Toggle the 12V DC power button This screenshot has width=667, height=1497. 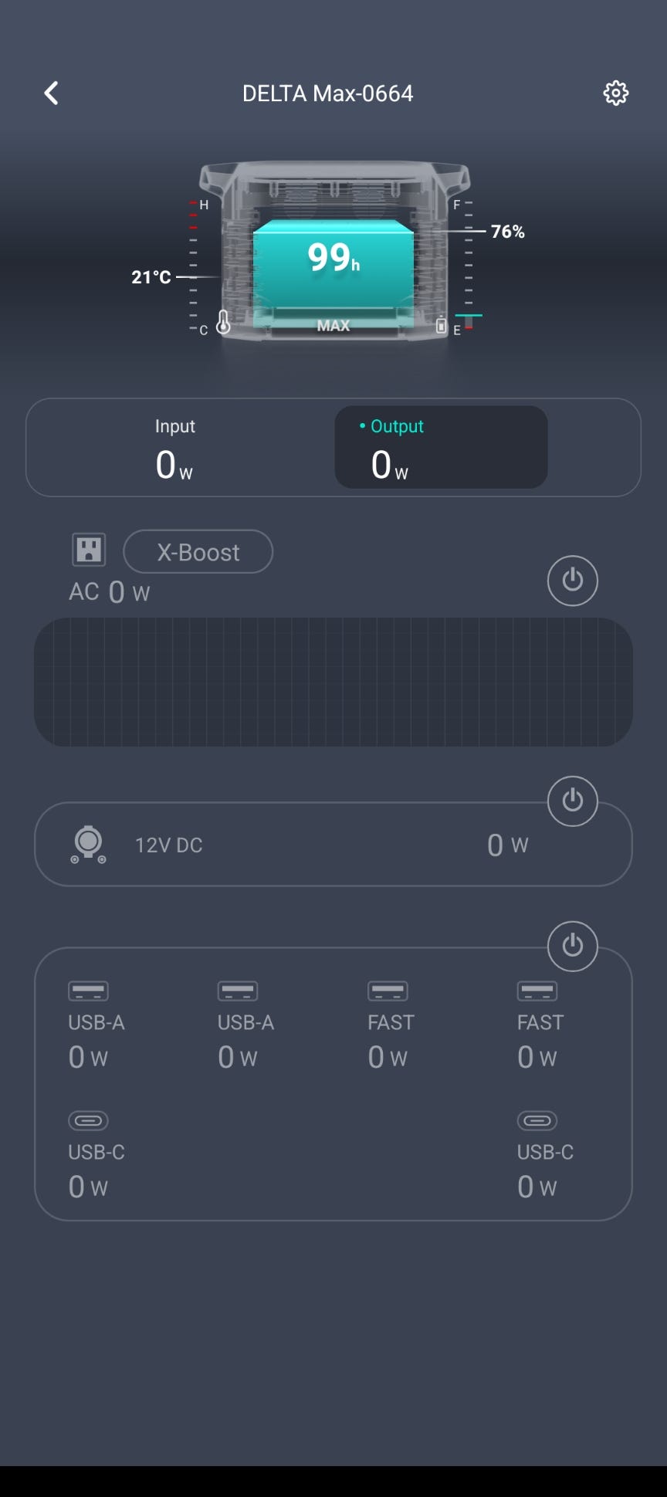572,801
